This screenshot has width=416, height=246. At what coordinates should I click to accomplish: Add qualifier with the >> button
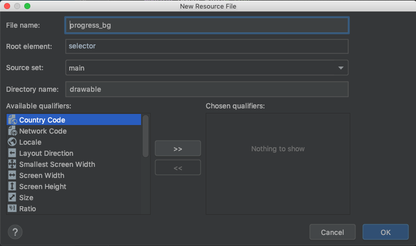178,148
